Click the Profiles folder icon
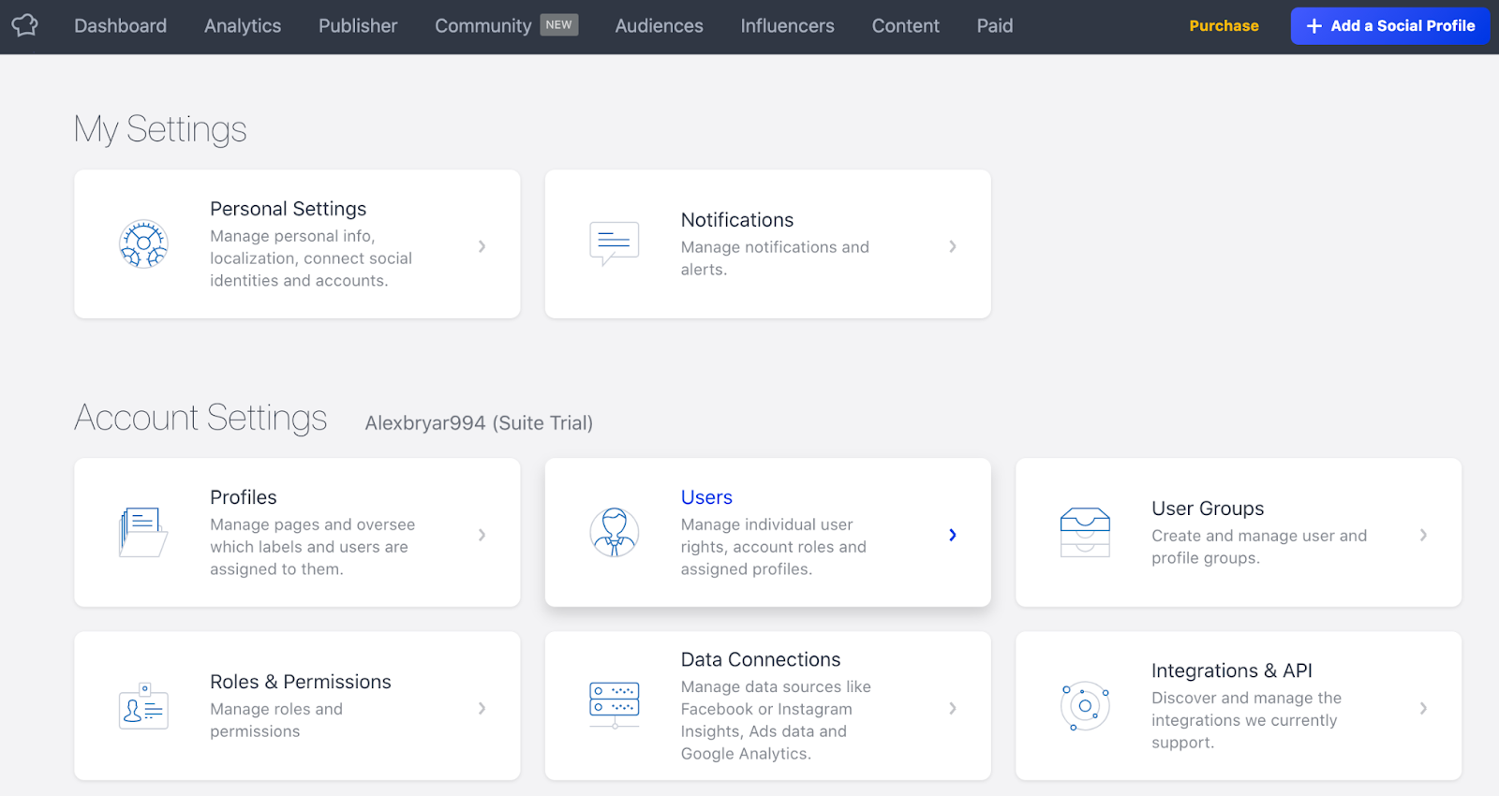The image size is (1499, 796). click(143, 532)
